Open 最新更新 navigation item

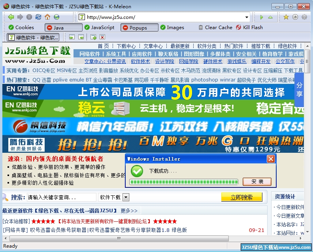pos(180,46)
